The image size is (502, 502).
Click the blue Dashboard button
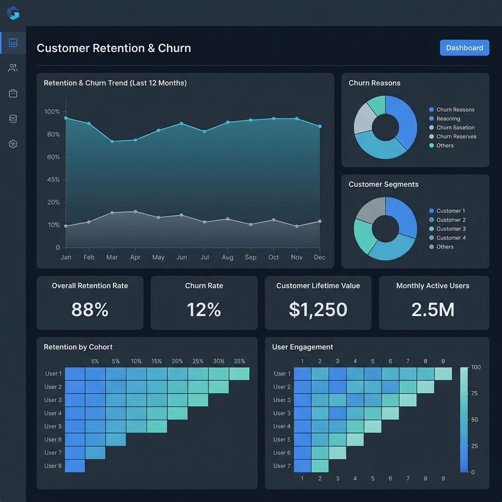click(x=464, y=48)
